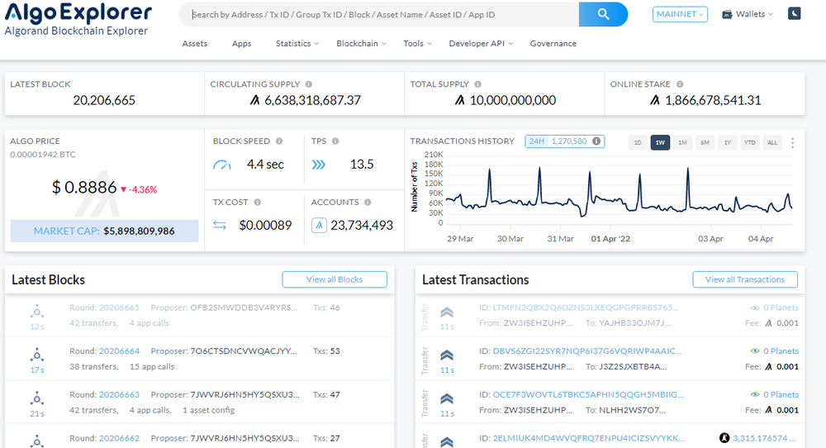Select the ALL chart range
826x448 pixels.
click(772, 143)
